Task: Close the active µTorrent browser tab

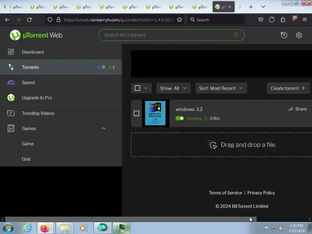Action: tap(230, 7)
